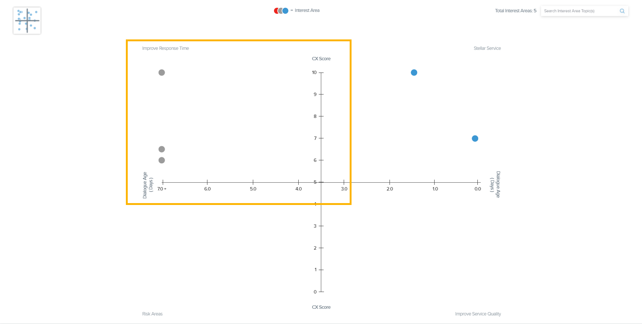This screenshot has width=642, height=324.
Task: Open the quadrant scatter chart thumbnail
Action: point(27,20)
